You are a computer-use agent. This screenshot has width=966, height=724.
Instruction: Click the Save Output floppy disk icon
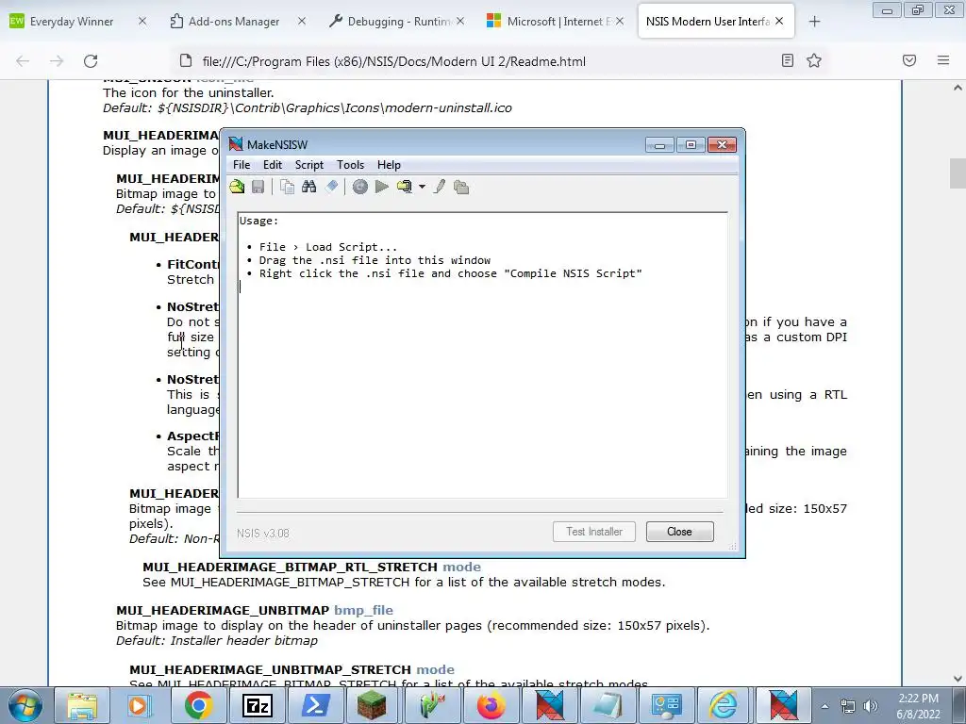(x=258, y=187)
